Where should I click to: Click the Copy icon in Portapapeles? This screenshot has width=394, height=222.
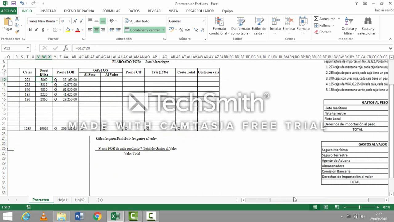tap(17, 26)
